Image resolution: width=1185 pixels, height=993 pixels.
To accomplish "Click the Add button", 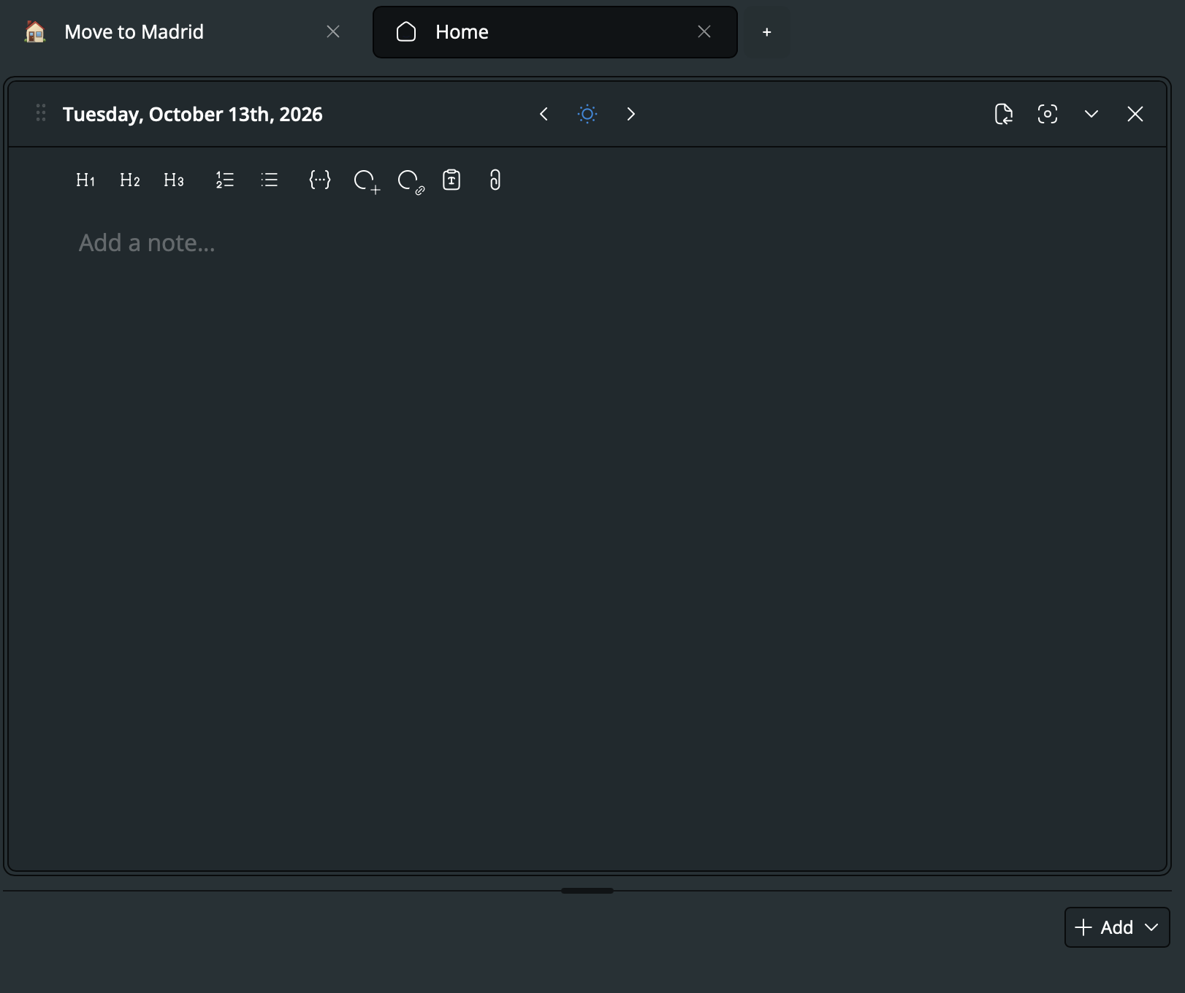I will click(x=1104, y=927).
